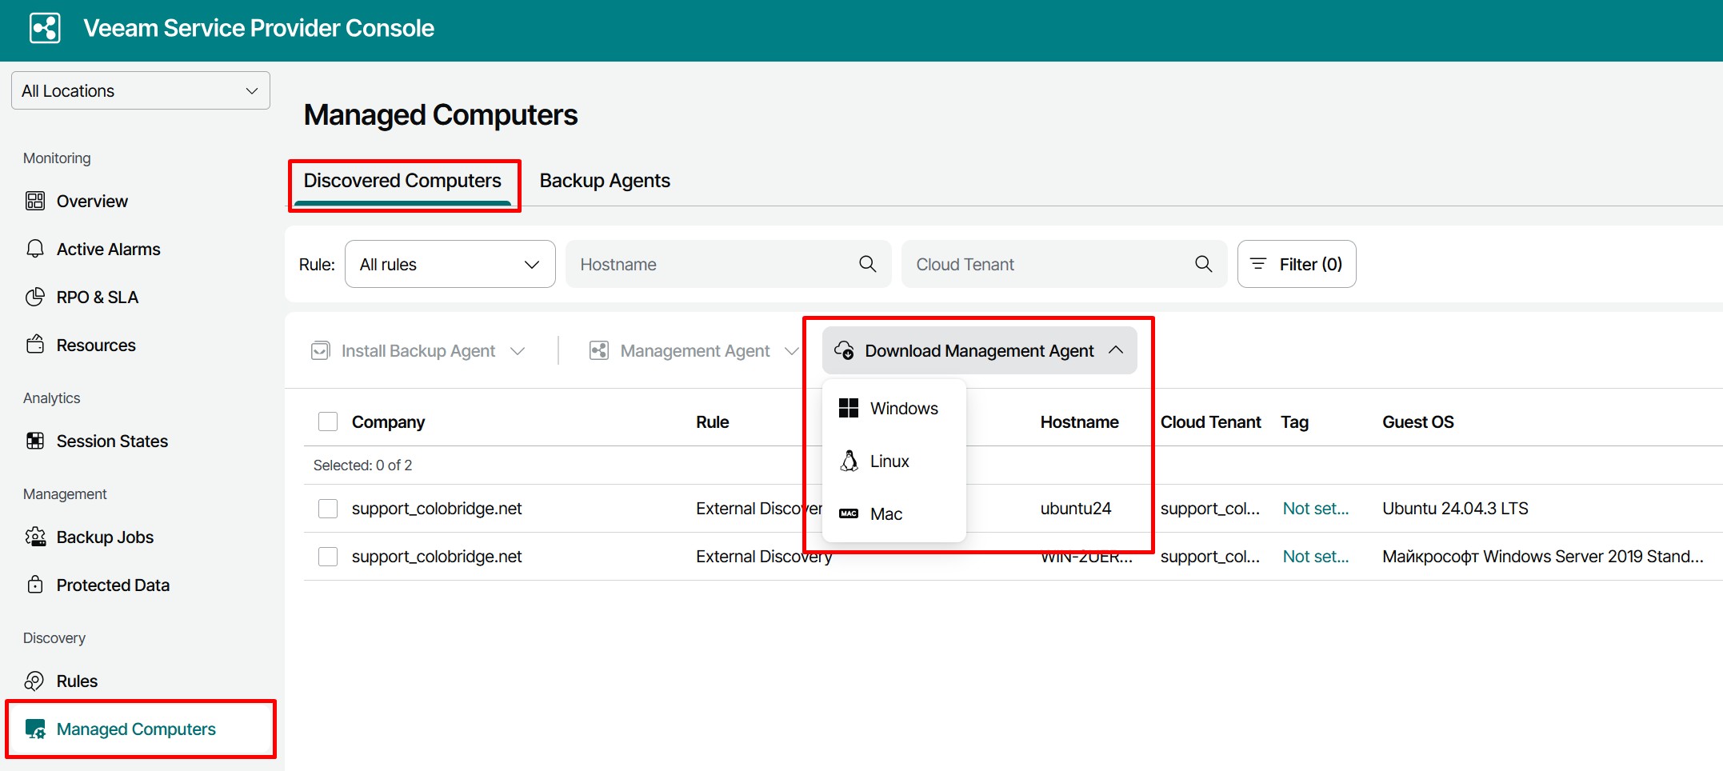
Task: Open the All rules dropdown
Action: [450, 264]
